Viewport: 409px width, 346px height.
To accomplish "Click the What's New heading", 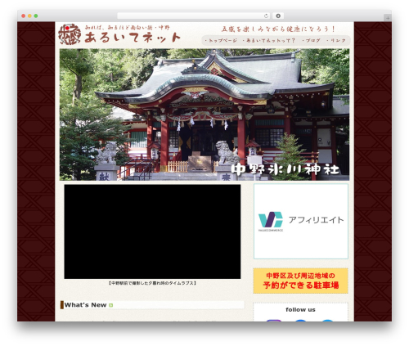I will [x=85, y=305].
